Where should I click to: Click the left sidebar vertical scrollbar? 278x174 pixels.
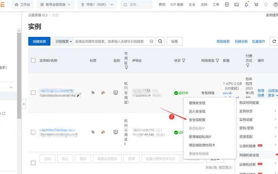point(19,76)
